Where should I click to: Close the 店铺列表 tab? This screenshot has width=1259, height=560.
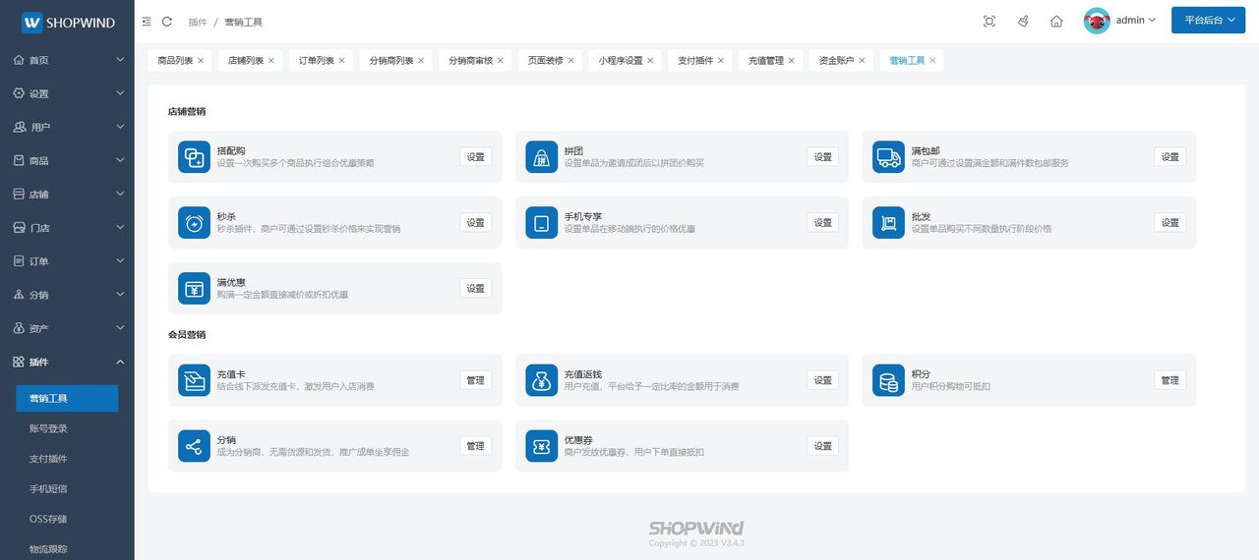coord(271,60)
